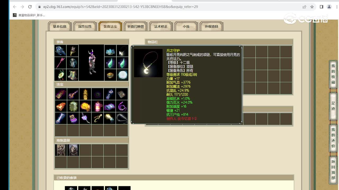The width and height of the screenshot is (339, 190).
Task: Open the 贵重物品保护 bookmark
Action: [29, 15]
